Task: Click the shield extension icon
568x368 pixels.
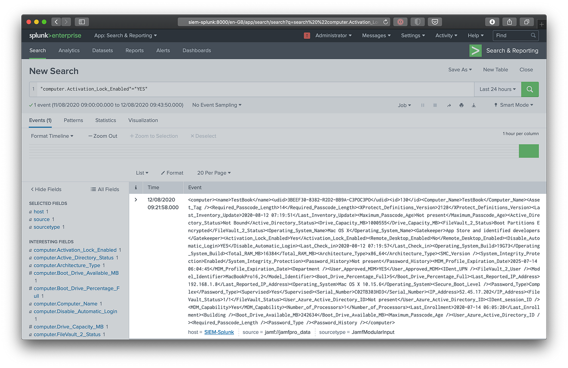Action: pyautogui.click(x=417, y=22)
